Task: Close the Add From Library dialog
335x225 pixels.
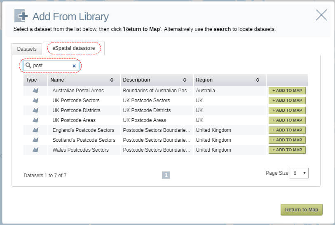Action: [x=321, y=15]
